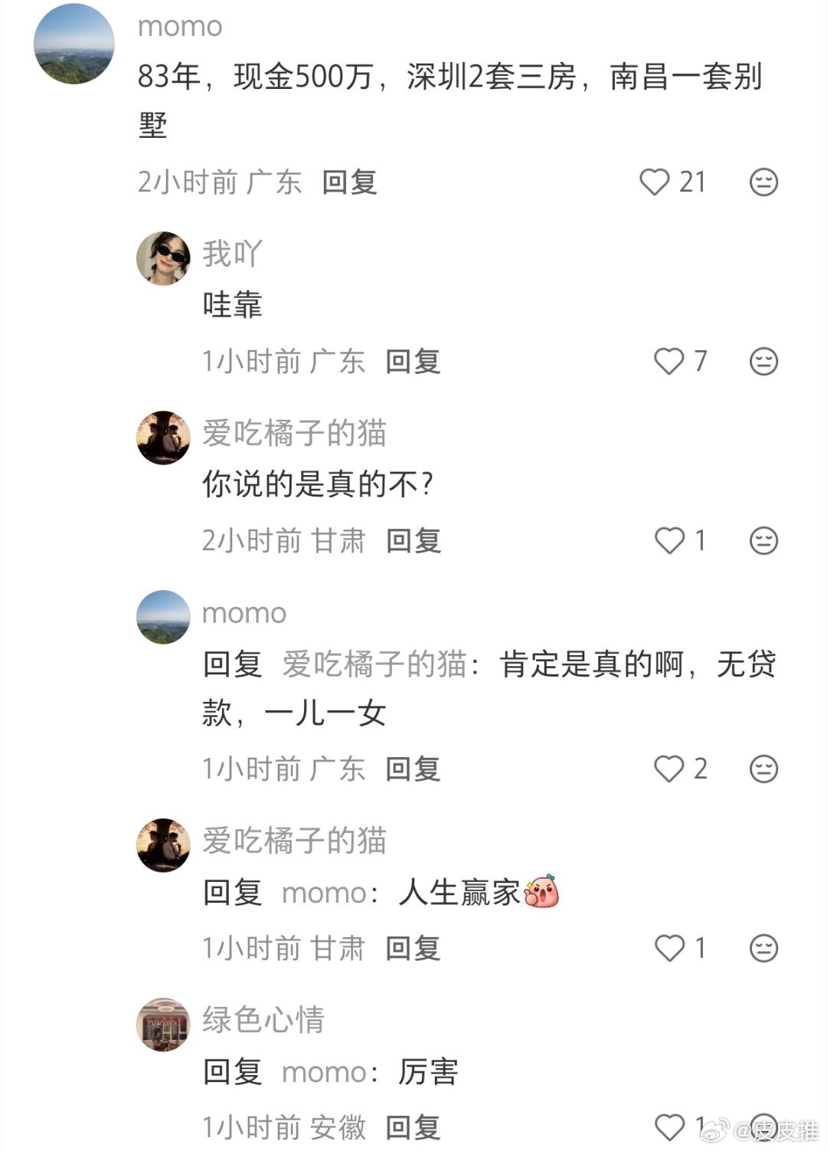Like momo's reply about 无贷款
The width and height of the screenshot is (827, 1151).
coord(668,769)
